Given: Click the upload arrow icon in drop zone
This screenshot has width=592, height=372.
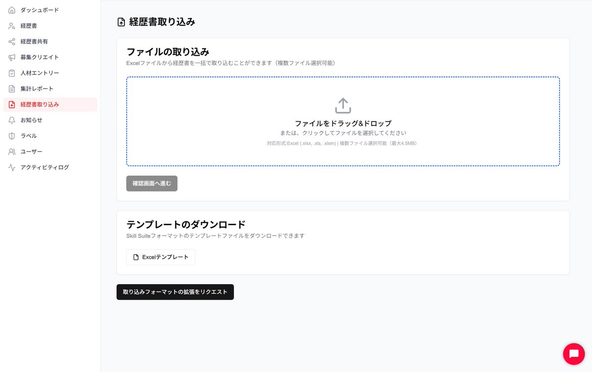Looking at the screenshot, I should click(x=343, y=105).
